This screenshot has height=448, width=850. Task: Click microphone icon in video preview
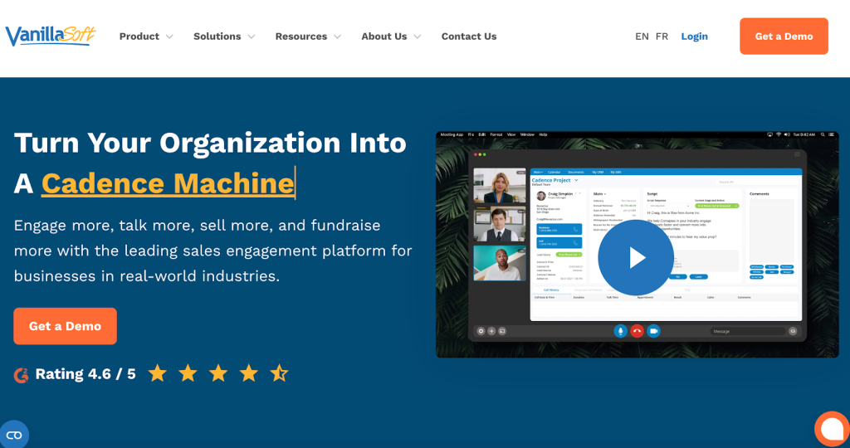click(x=620, y=331)
